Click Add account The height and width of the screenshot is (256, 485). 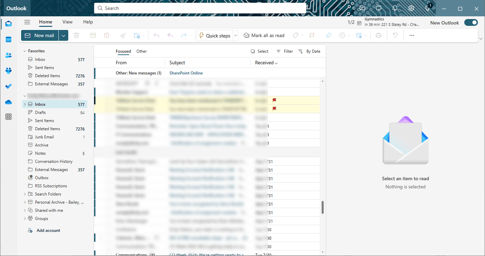click(44, 231)
